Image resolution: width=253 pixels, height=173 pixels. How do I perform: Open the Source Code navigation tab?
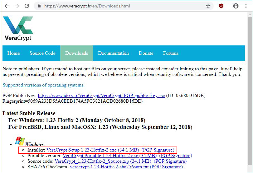click(x=42, y=53)
